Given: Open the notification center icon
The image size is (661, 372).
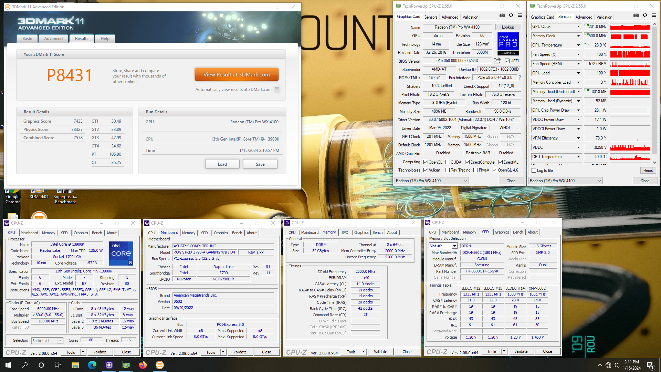Looking at the screenshot, I should point(650,365).
